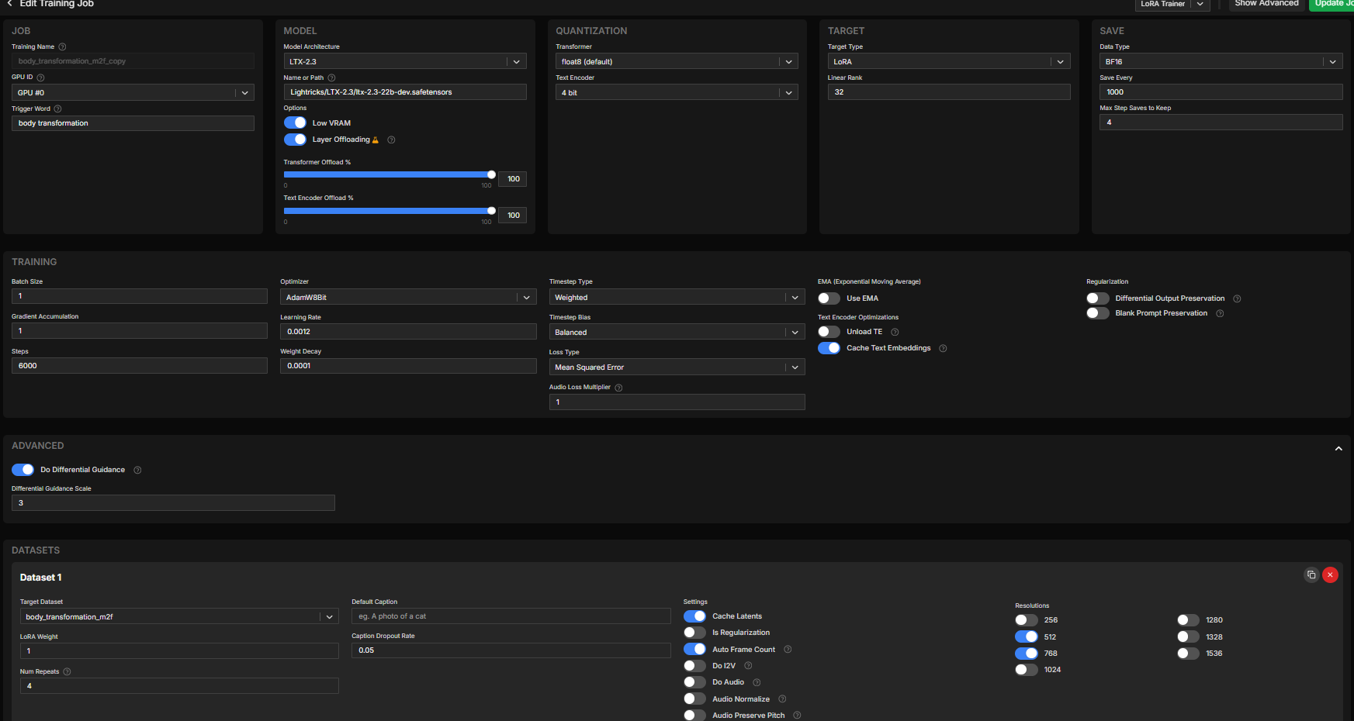Click the Show Advanced button
The width and height of the screenshot is (1354, 721).
pos(1266,4)
